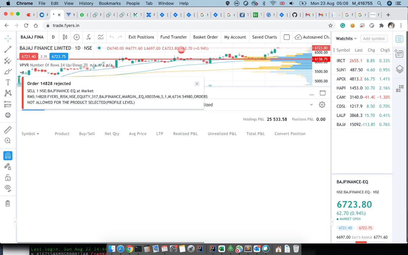Open the History menu
The image size is (408, 255).
point(86,3)
